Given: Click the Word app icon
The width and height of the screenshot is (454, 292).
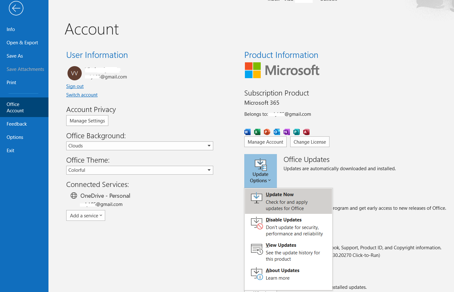Looking at the screenshot, I should click(x=247, y=132).
